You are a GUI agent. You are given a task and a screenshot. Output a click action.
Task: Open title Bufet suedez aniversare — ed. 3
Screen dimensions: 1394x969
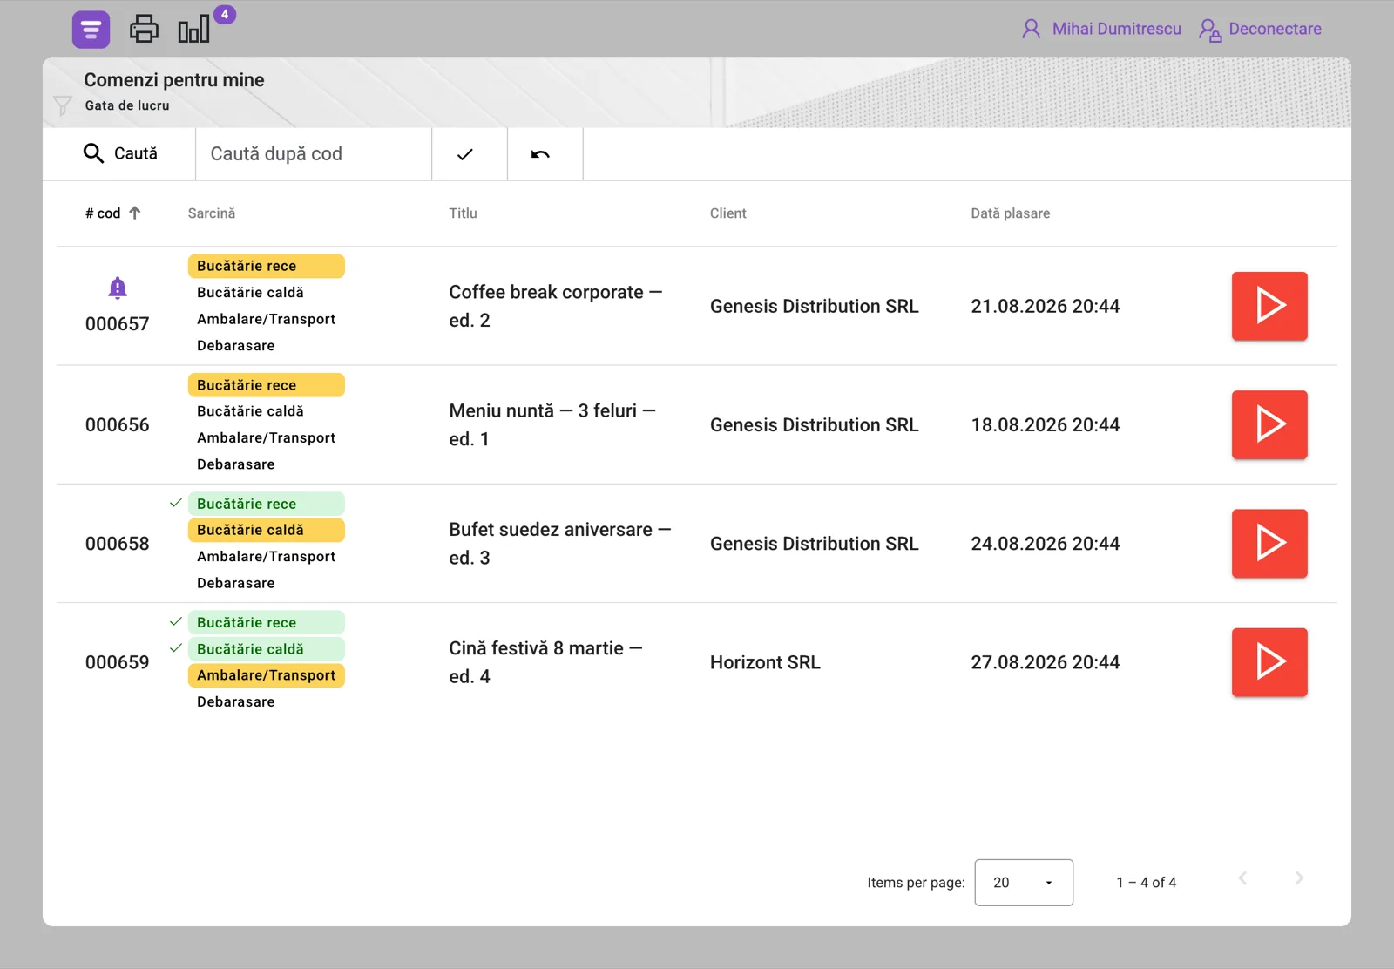560,544
